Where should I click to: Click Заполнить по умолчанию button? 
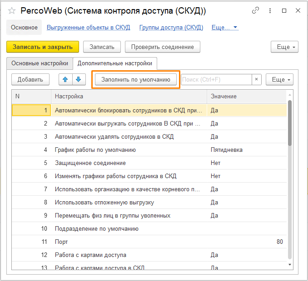pyautogui.click(x=135, y=79)
